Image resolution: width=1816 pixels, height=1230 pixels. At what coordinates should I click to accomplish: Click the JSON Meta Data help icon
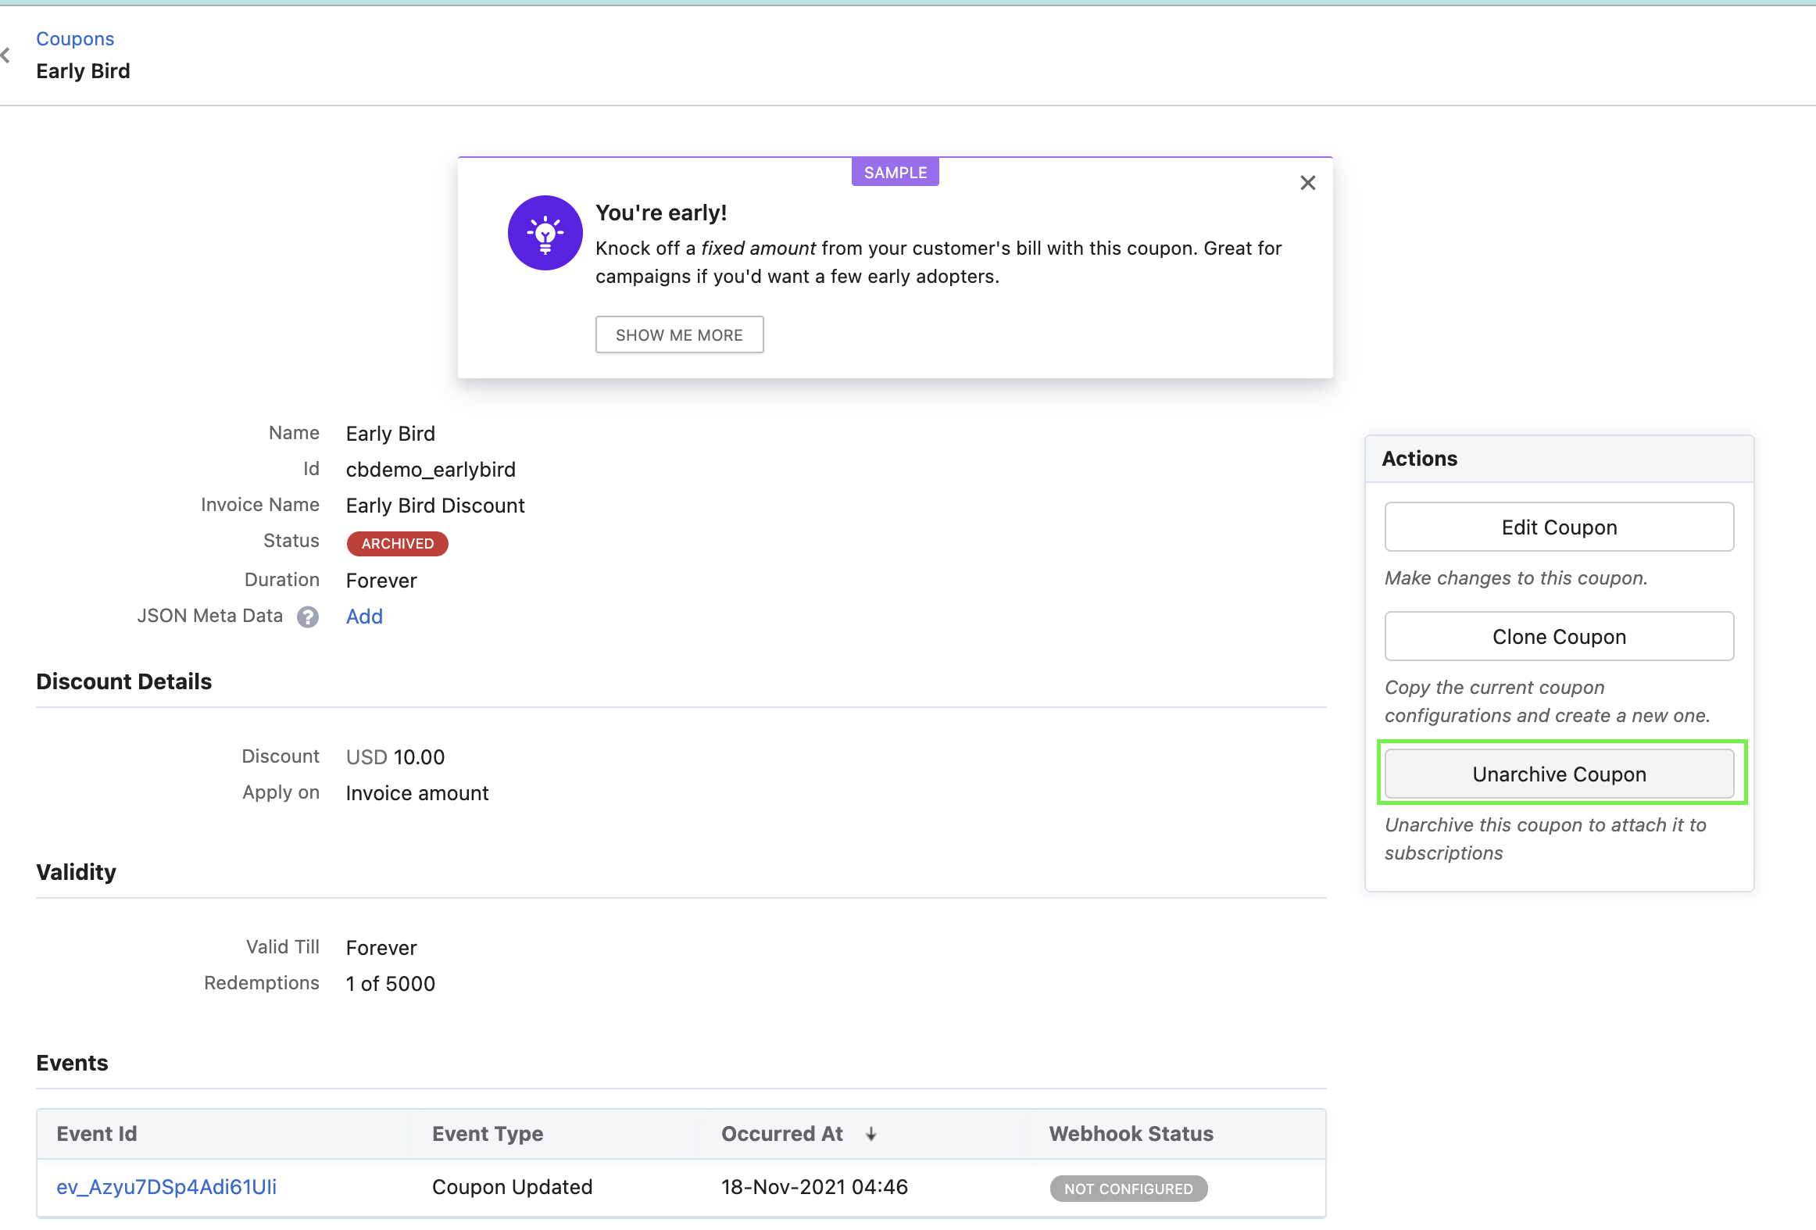(308, 617)
